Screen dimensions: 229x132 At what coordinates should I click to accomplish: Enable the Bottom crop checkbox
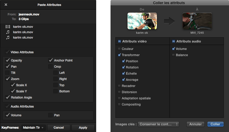coord(55,91)
